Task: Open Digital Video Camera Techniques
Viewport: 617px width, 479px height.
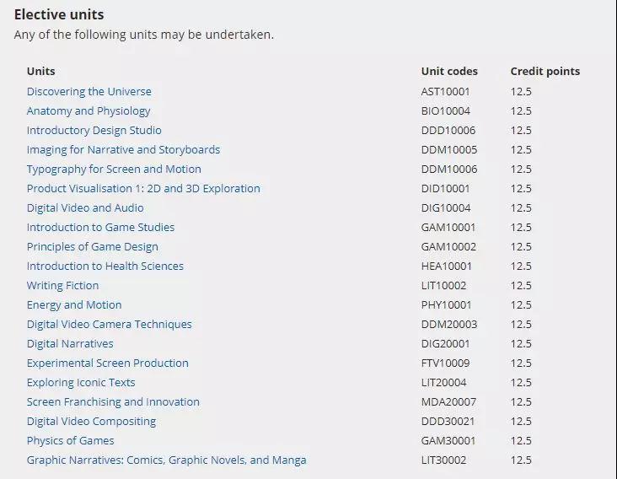Action: click(x=109, y=325)
